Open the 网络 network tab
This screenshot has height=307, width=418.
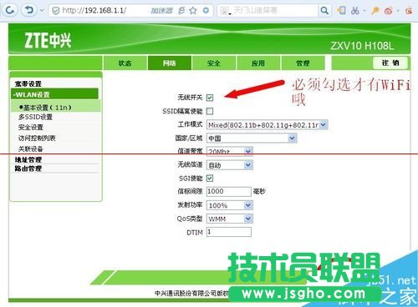click(x=170, y=63)
